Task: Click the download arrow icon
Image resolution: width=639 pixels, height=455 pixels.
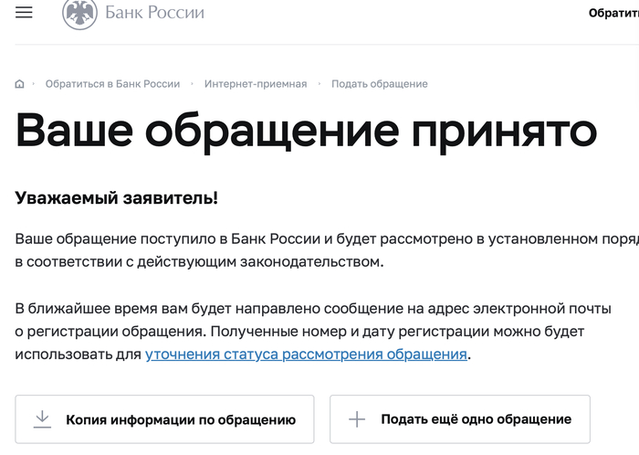Action: click(x=42, y=419)
